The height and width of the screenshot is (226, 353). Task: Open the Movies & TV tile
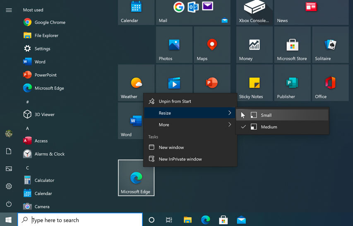coord(174,79)
